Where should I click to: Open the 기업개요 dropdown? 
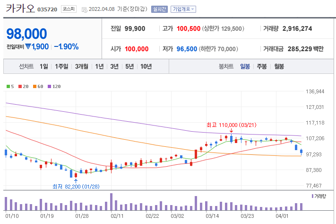click(183, 9)
